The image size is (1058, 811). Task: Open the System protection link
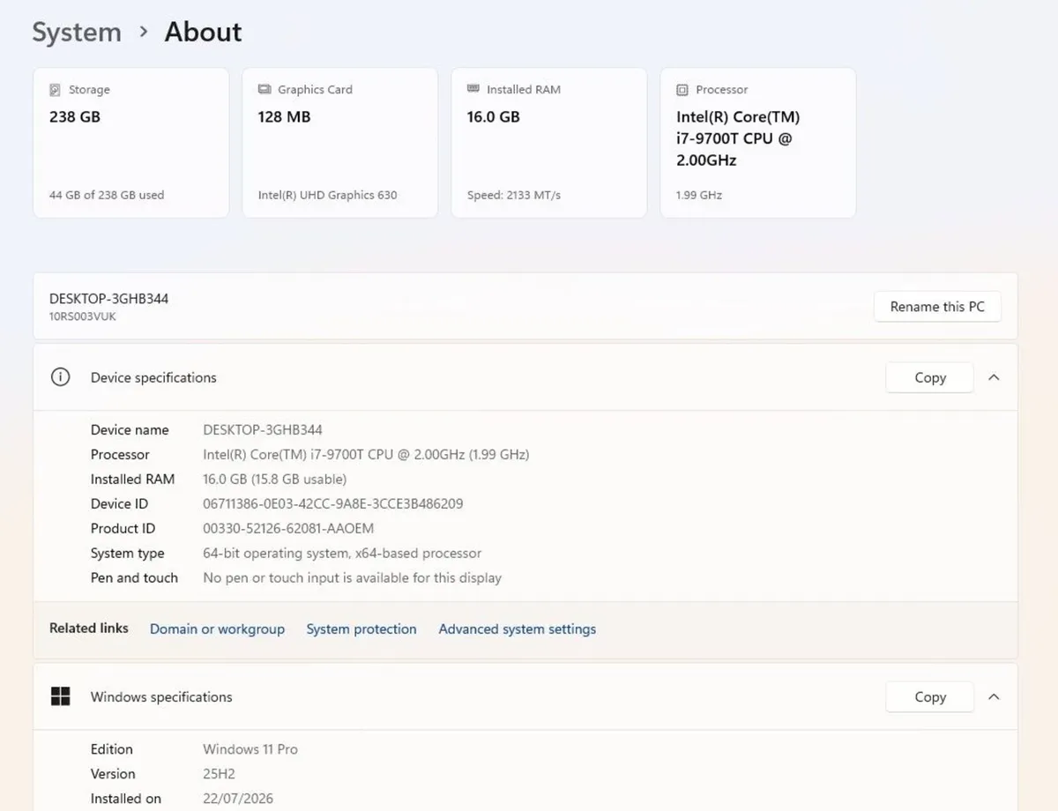click(361, 629)
